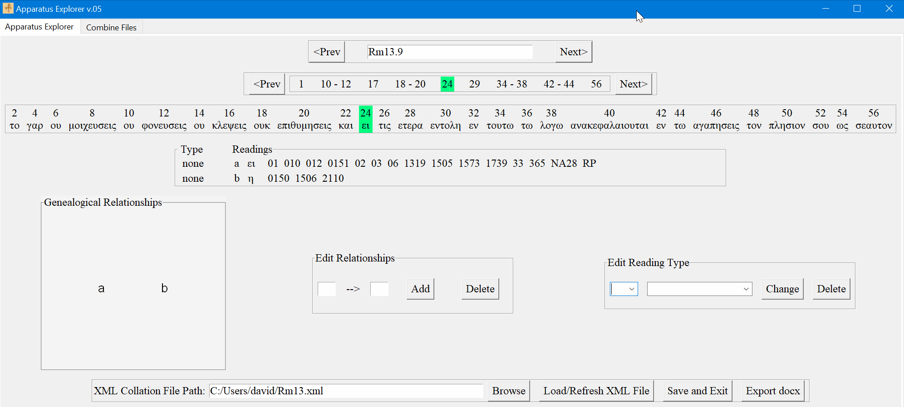Select variant unit 1

click(x=301, y=84)
